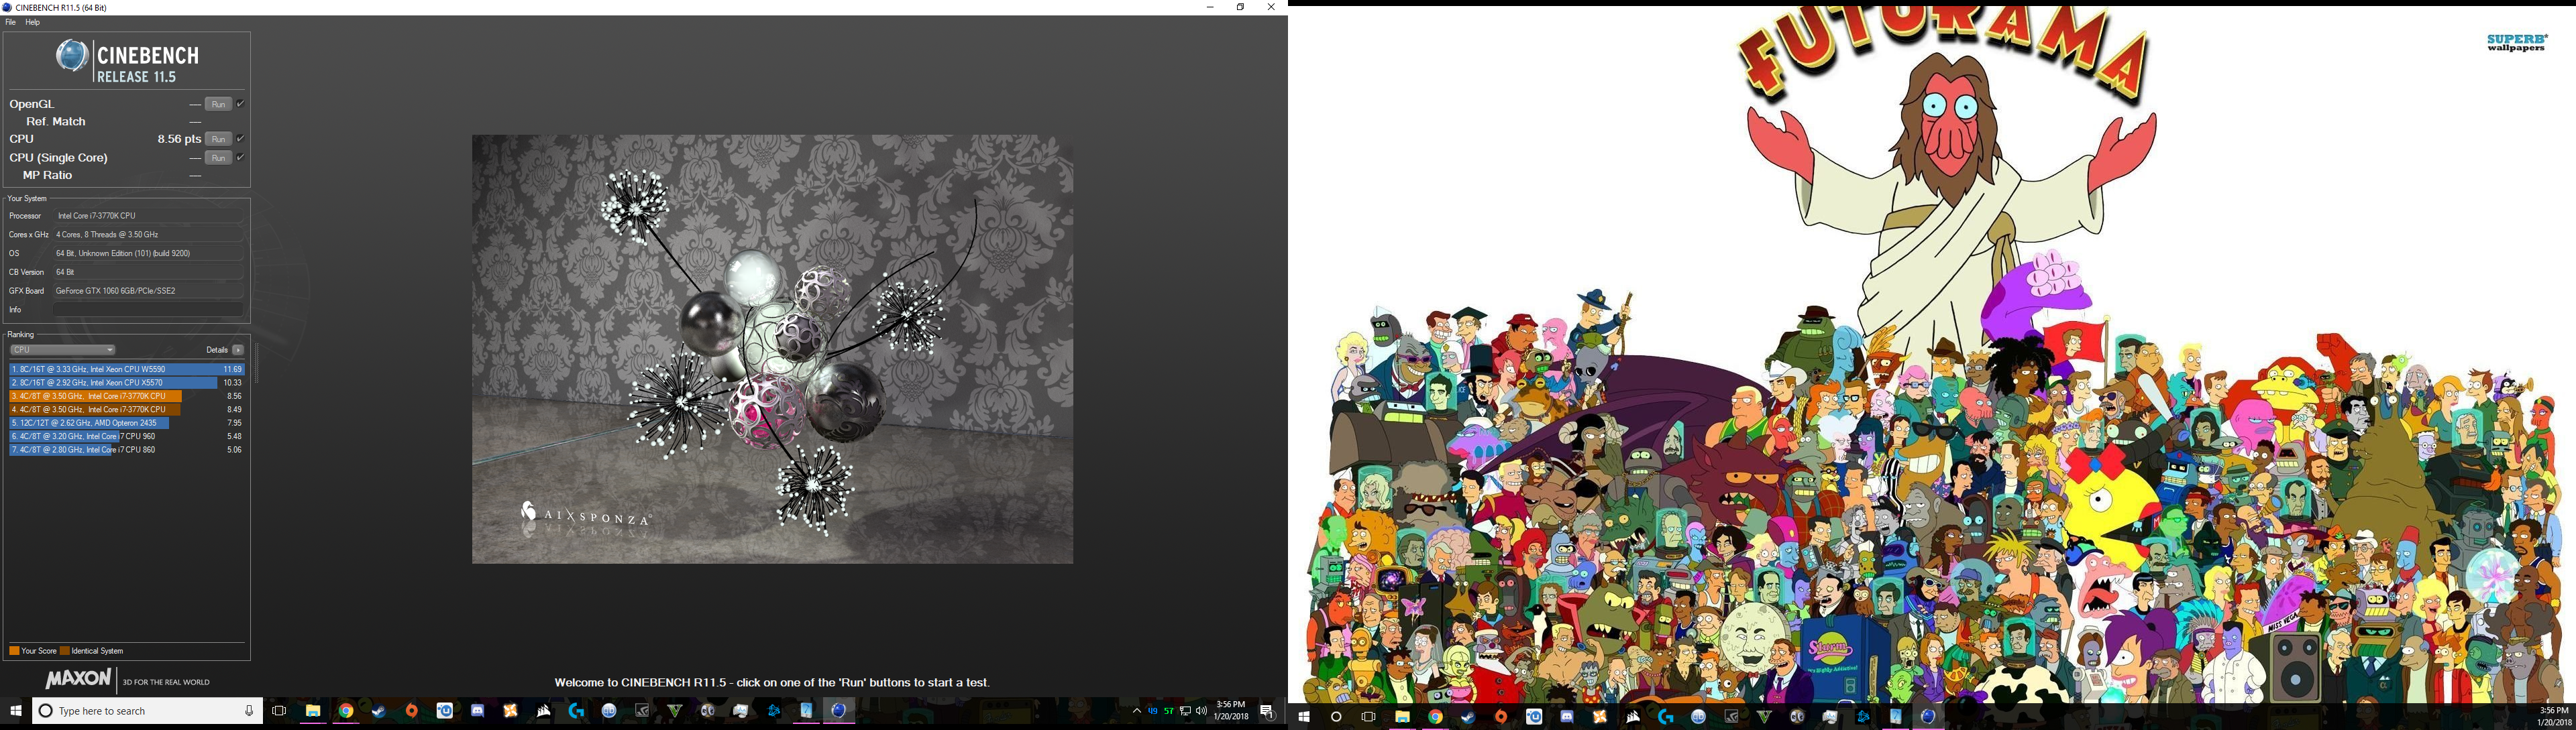Viewport: 2576px width, 730px height.
Task: Select ranking row Intel Xeon CPU X5570
Action: (x=127, y=383)
